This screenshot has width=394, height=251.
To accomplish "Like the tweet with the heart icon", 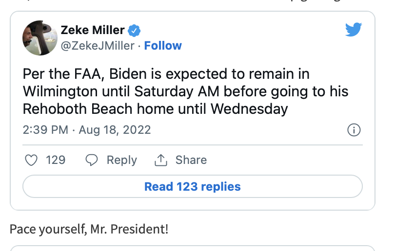I will pyautogui.click(x=31, y=160).
